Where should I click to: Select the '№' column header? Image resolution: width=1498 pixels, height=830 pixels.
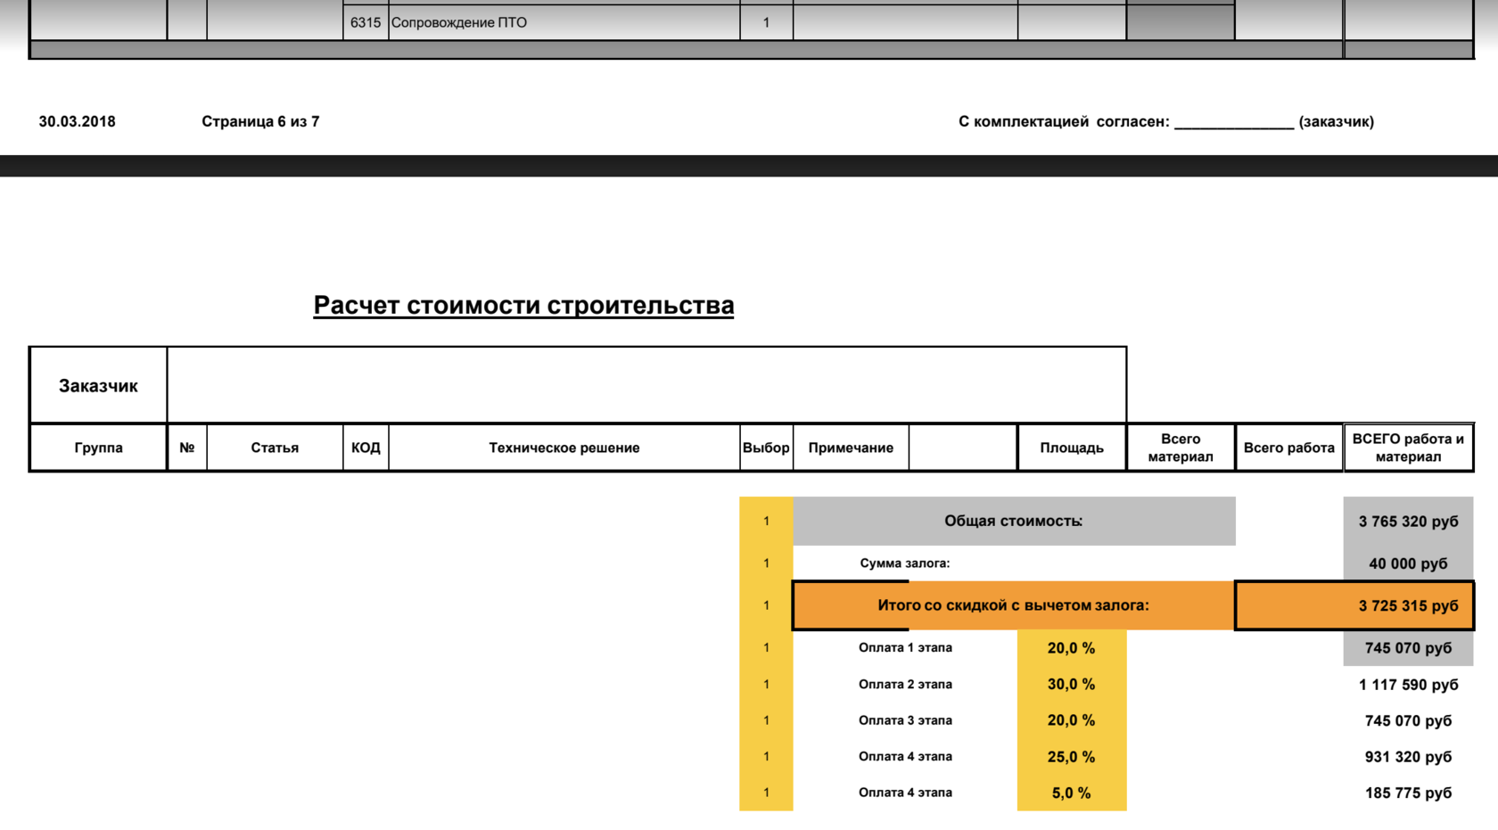(187, 448)
